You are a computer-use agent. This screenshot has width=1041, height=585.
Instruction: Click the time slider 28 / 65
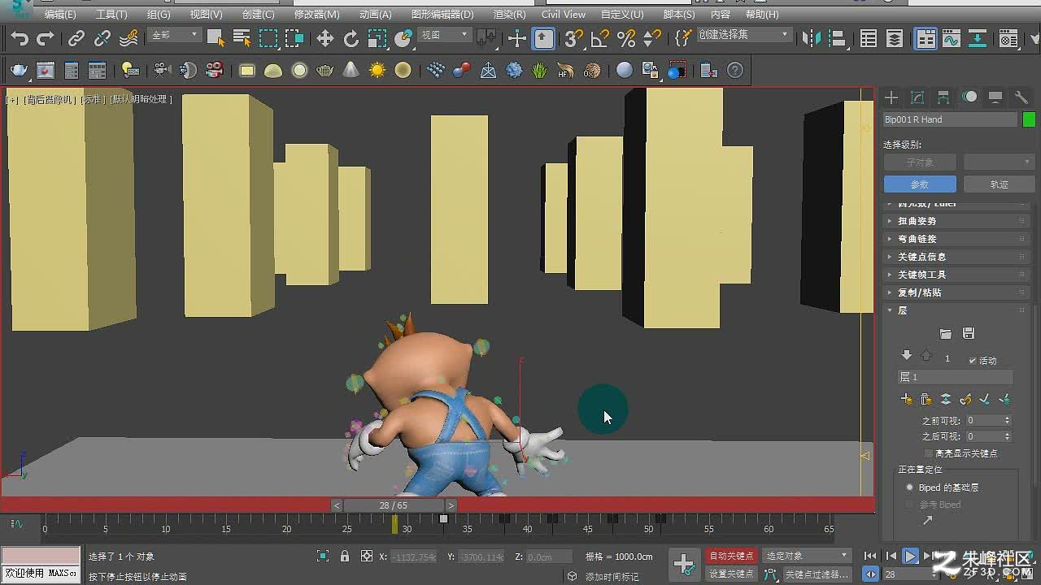tap(394, 505)
